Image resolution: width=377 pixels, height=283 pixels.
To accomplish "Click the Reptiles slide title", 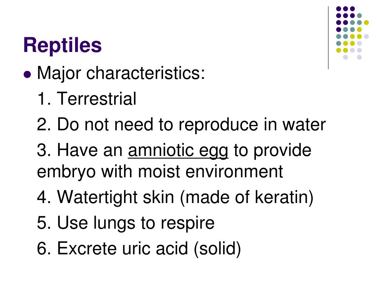I will tap(63, 45).
